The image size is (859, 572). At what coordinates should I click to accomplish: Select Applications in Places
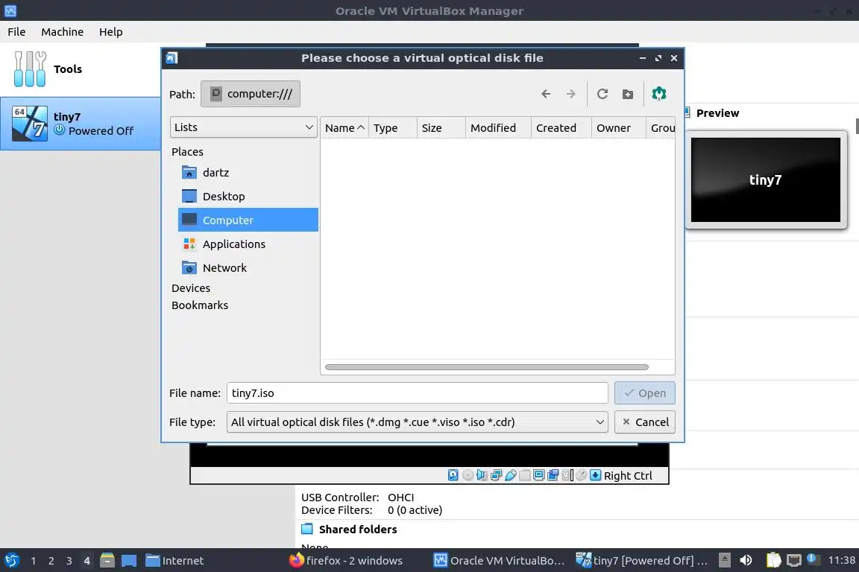(248, 244)
